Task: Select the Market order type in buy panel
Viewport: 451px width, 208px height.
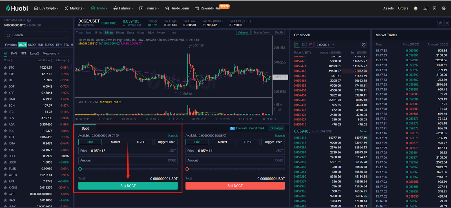Action: point(115,142)
